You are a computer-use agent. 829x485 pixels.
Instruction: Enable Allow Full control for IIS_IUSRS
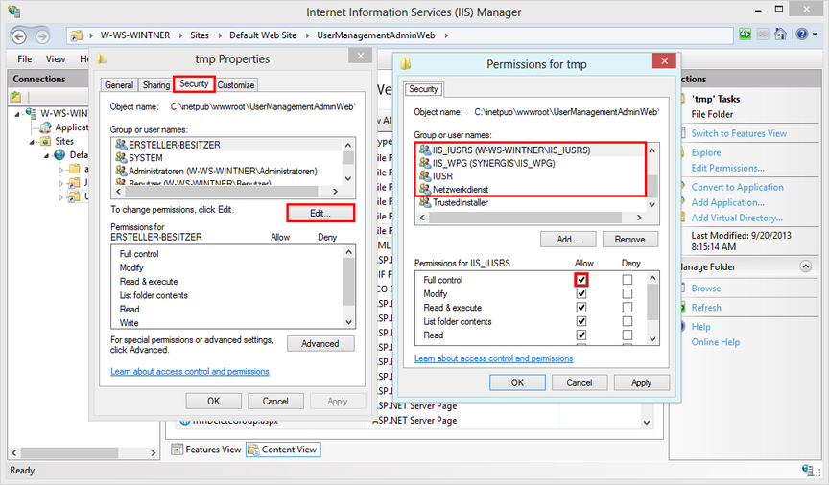[x=581, y=280]
